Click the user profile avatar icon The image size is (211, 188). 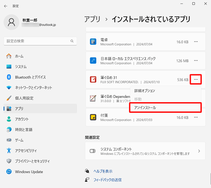[x=11, y=22]
